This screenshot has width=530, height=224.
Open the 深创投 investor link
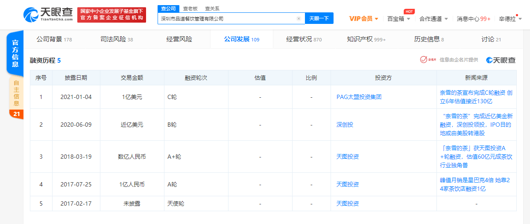(345, 125)
